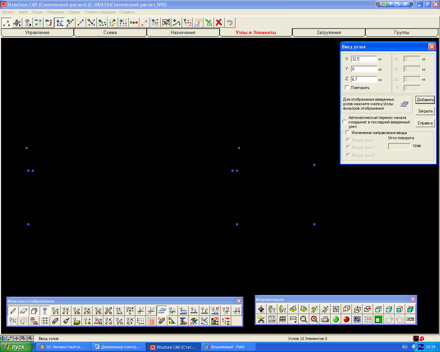Viewport: 440px width, 352px height.
Task: Click the red ball icon
Action: click(x=346, y=320)
